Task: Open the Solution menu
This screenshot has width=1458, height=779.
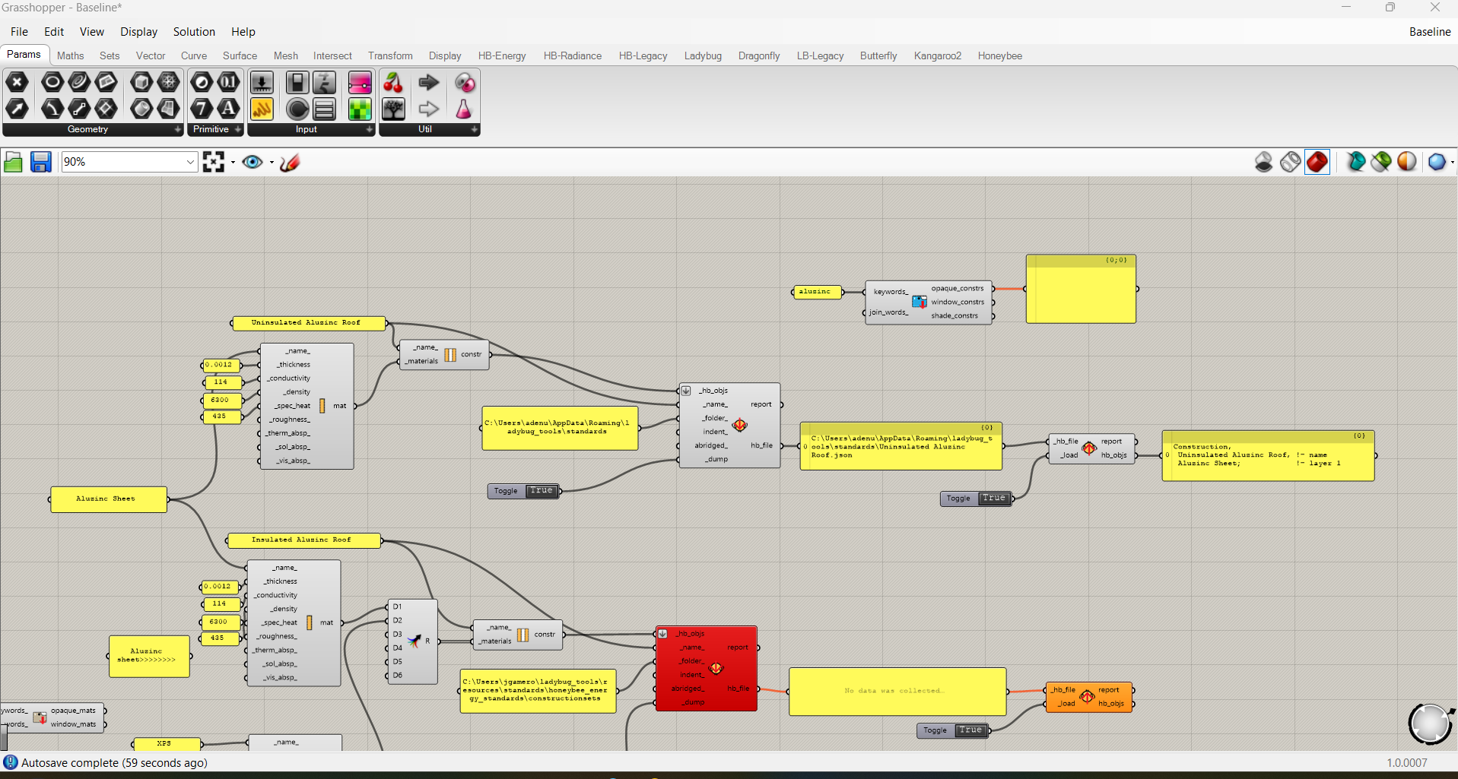Action: 194,32
